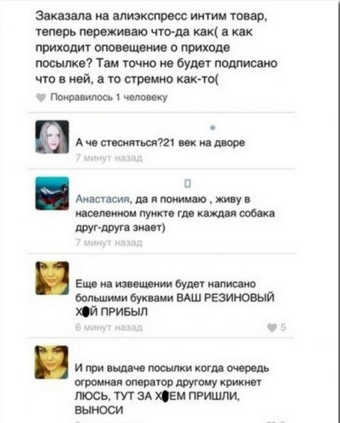Click "7 минут назад" under "А че стесняться" comment

pos(109,158)
